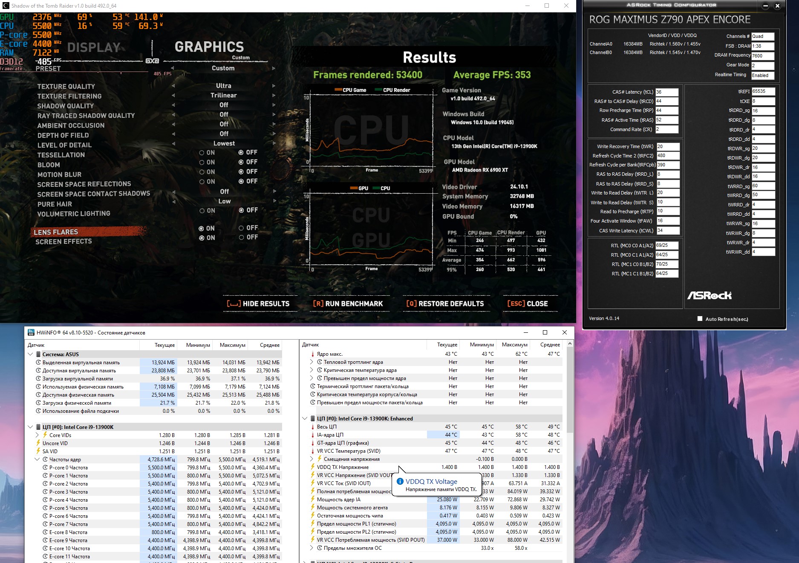Click the tREFI value field
Screen dimensions: 799x563
pyautogui.click(x=763, y=91)
